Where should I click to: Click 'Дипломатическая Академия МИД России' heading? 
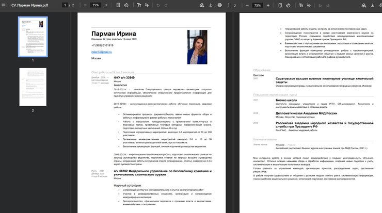307,113
